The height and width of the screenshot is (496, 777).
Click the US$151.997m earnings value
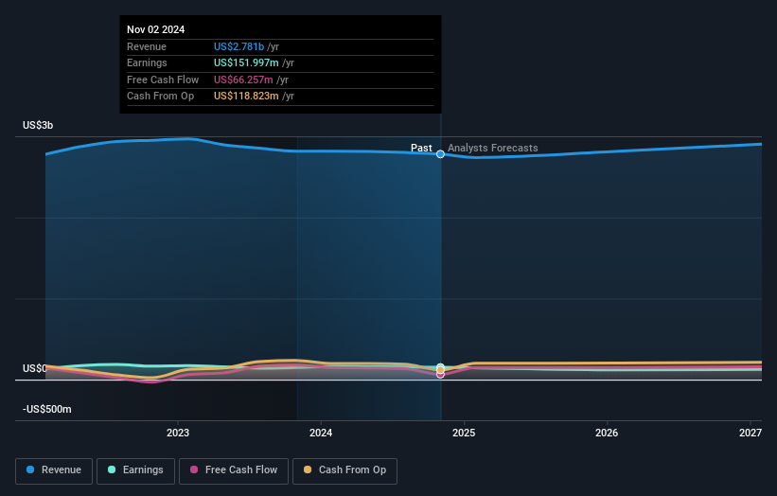[x=246, y=62]
